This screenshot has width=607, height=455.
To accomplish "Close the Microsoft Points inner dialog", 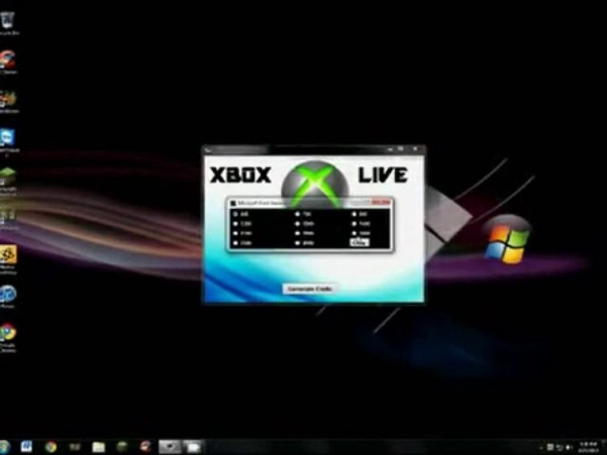I will point(380,203).
